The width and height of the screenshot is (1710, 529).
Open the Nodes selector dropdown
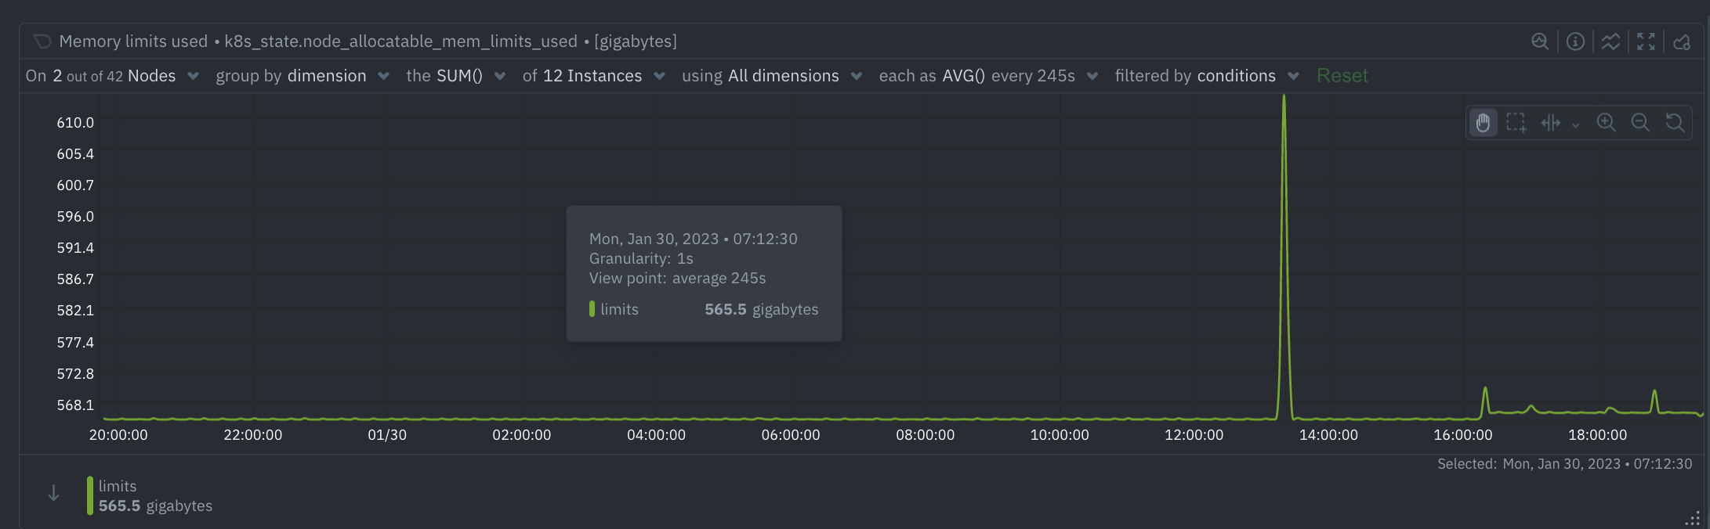coord(112,76)
